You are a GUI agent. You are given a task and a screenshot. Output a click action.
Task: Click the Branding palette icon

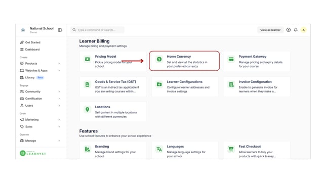87,149
